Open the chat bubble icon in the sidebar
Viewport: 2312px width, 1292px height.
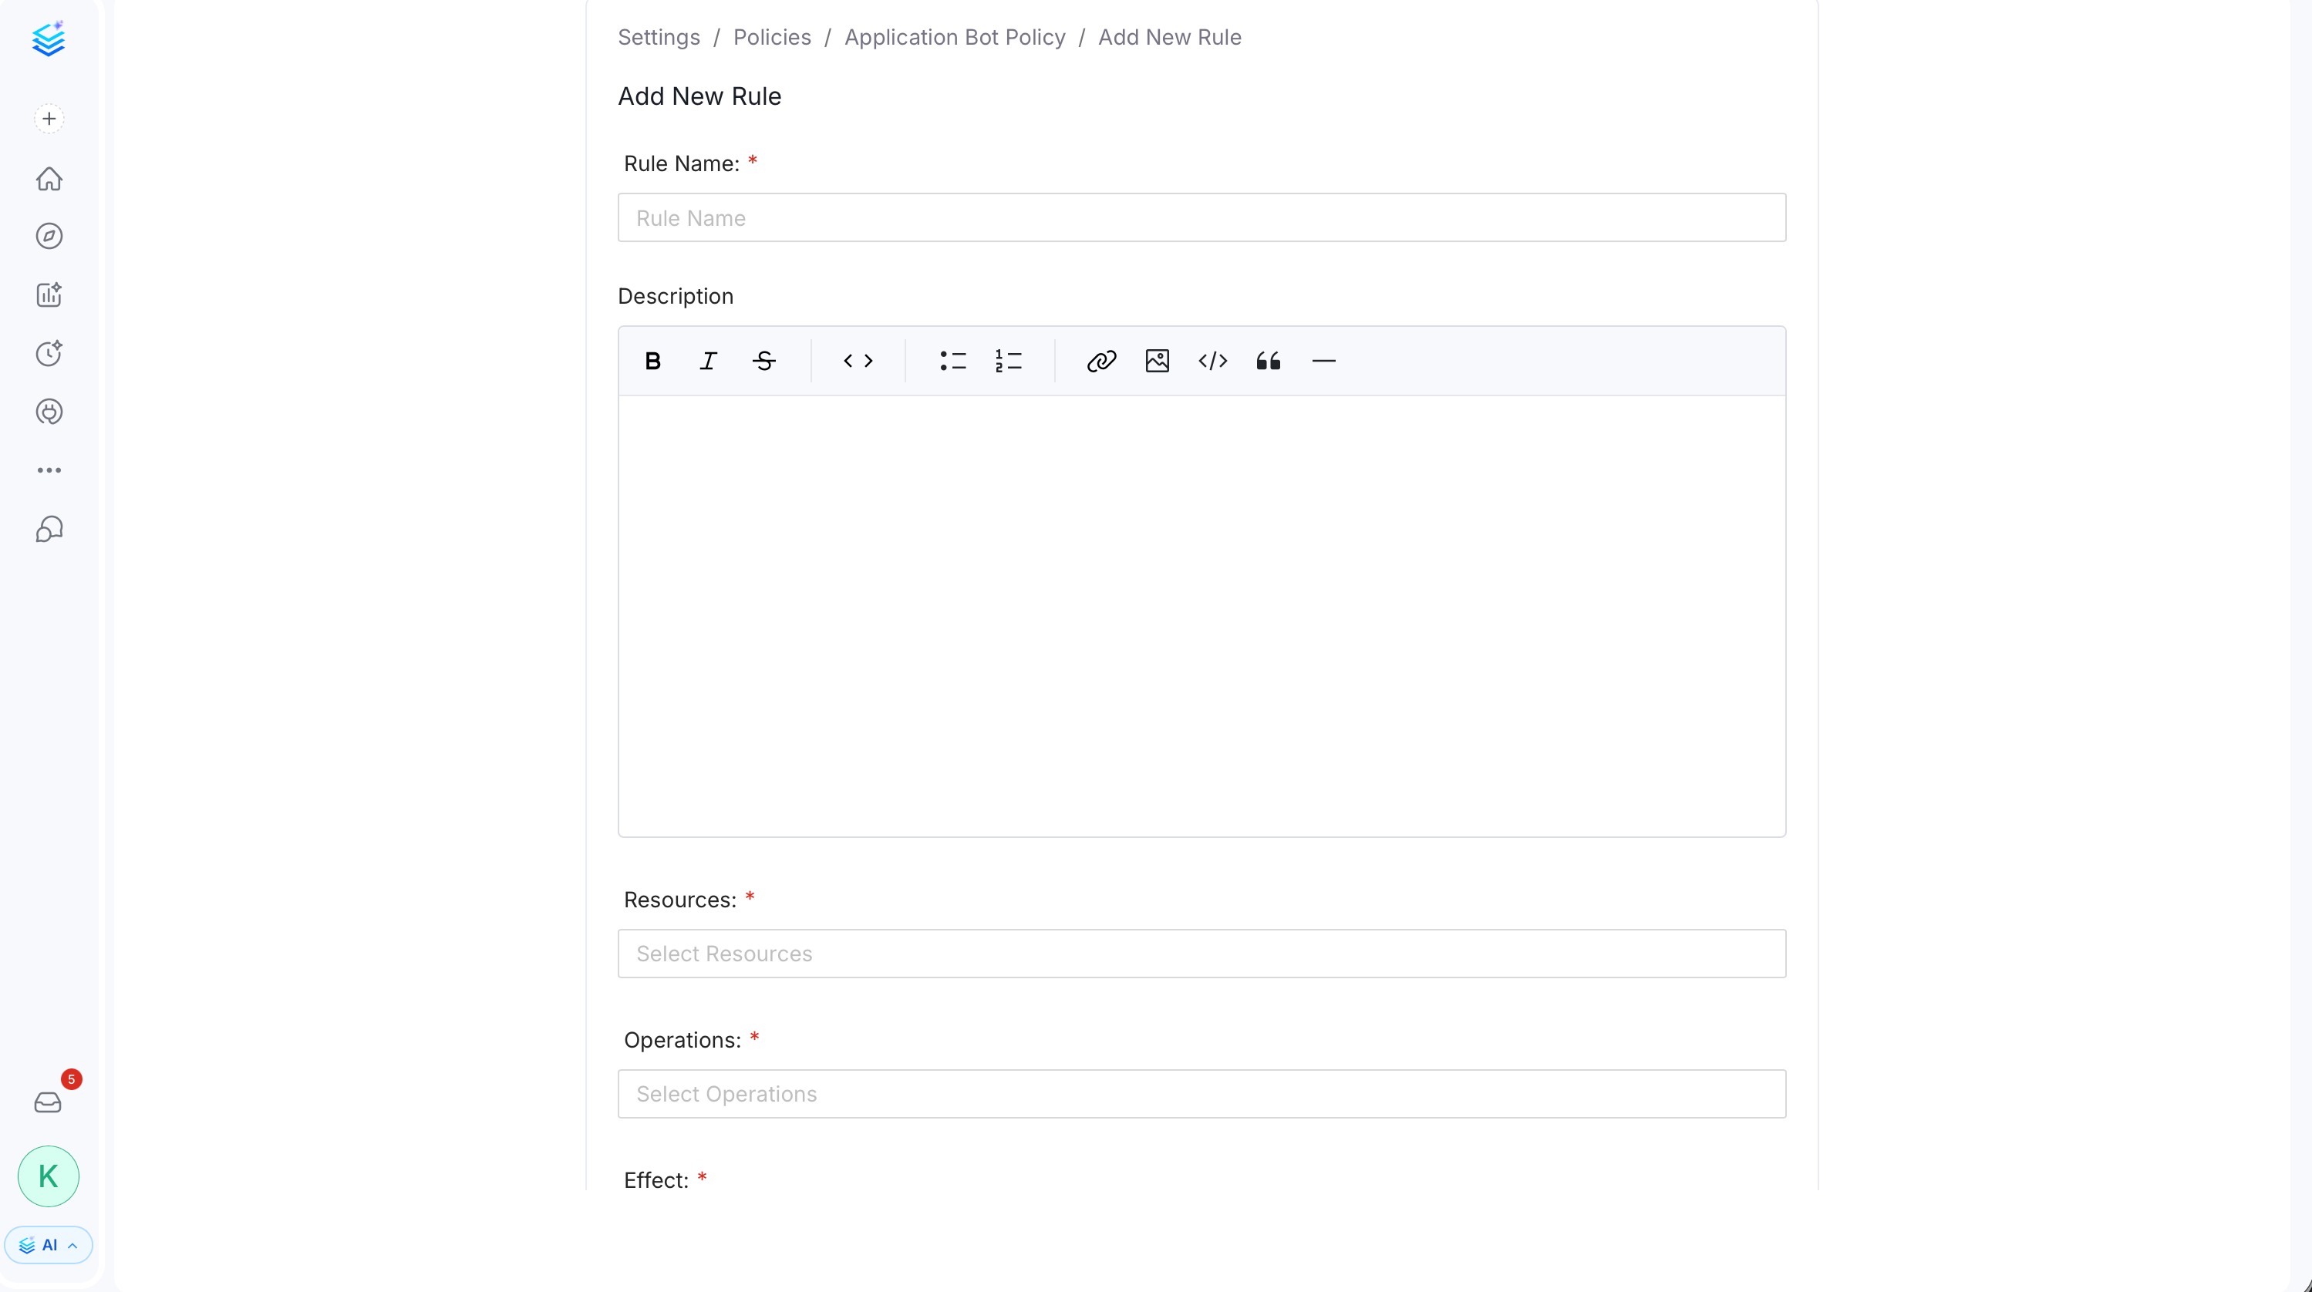pos(49,530)
